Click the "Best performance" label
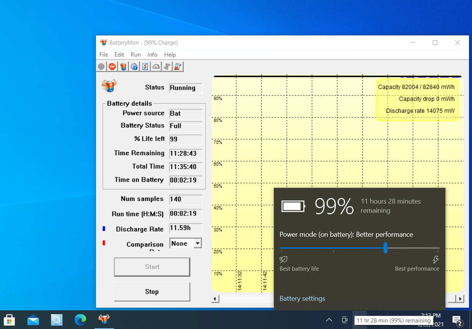The height and width of the screenshot is (329, 472). [x=417, y=269]
